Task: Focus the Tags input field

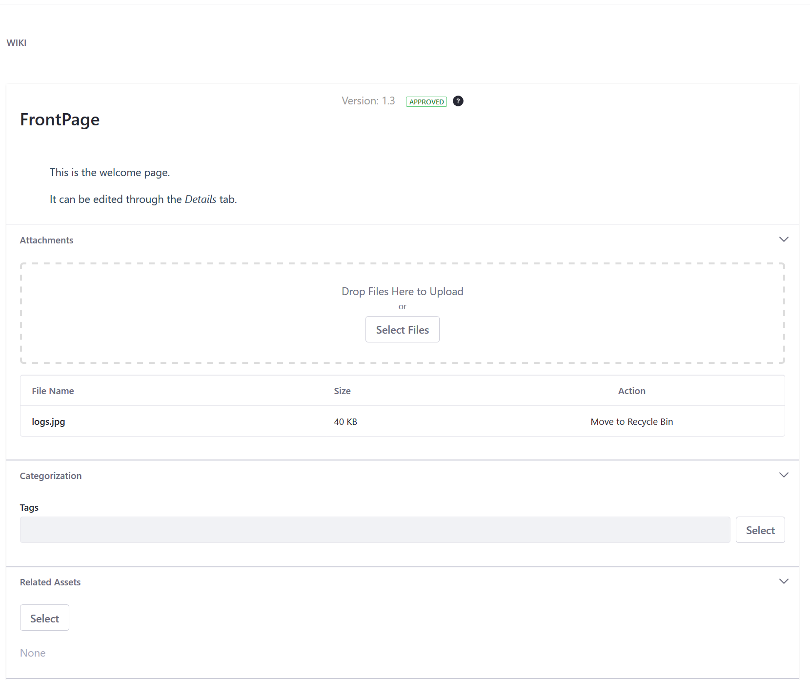Action: click(375, 530)
